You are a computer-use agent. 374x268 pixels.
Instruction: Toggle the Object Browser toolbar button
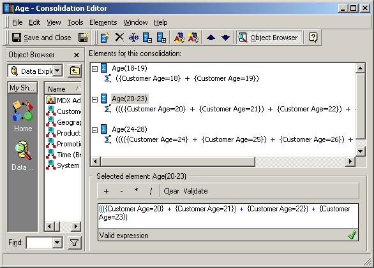[269, 38]
